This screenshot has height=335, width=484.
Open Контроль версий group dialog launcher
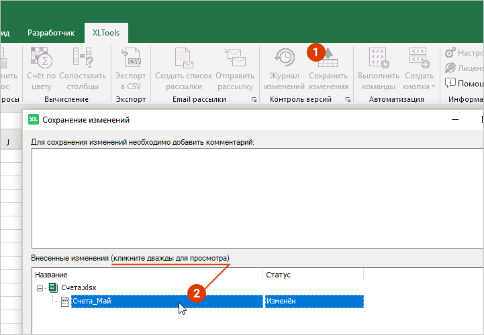point(348,100)
